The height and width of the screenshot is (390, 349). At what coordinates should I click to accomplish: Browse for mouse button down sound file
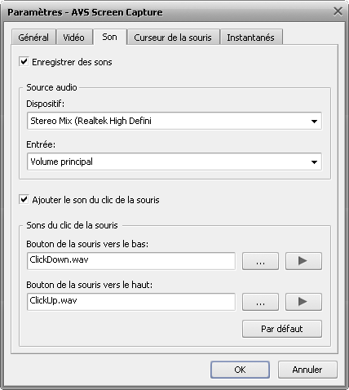260,261
